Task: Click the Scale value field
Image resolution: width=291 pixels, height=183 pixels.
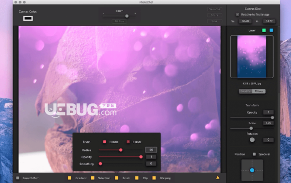Action: [268, 123]
